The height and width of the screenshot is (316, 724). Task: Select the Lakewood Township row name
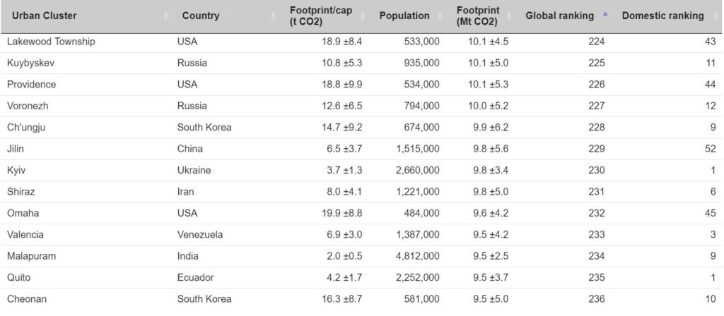pyautogui.click(x=51, y=42)
